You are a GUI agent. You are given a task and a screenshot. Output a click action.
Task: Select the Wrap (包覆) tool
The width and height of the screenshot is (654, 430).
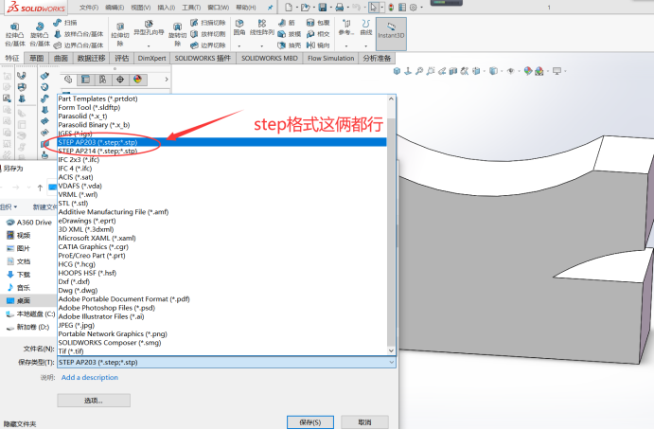[x=318, y=23]
